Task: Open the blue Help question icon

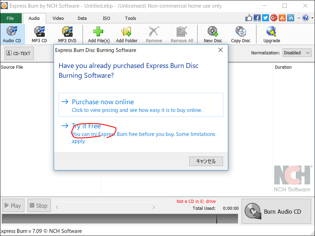Action: click(306, 18)
